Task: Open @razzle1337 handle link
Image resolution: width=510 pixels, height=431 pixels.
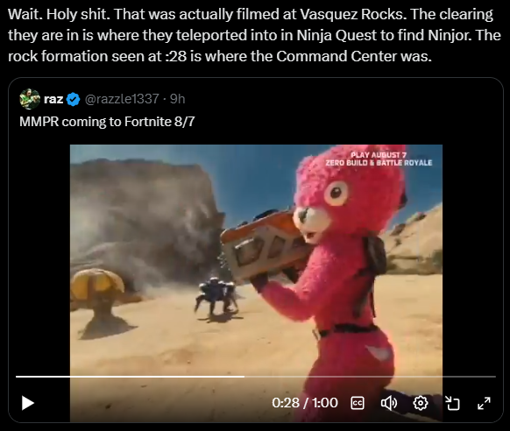Action: [x=122, y=99]
